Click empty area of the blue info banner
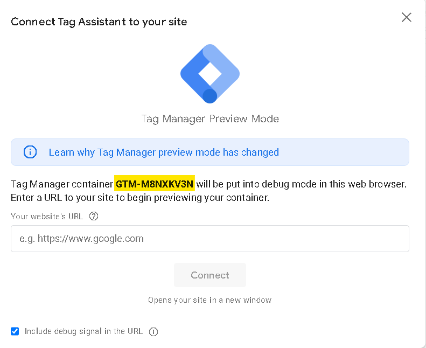The width and height of the screenshot is (426, 348). (344, 152)
